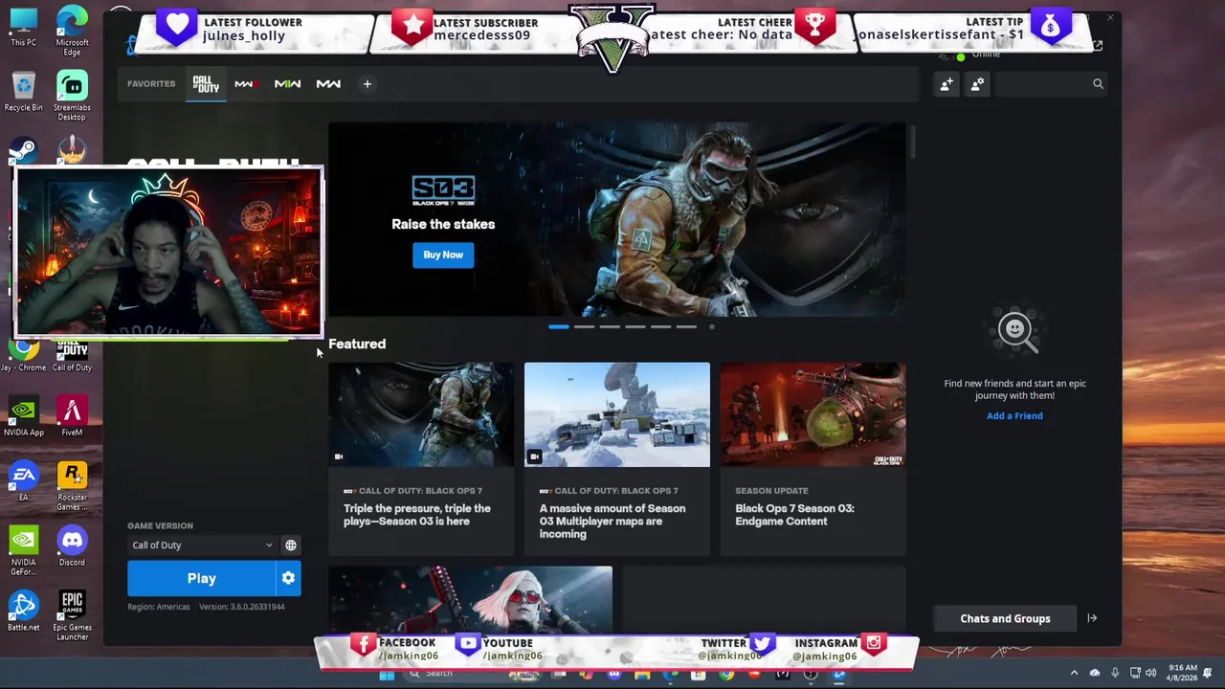This screenshot has width=1225, height=689.
Task: Open the clock showing 9:16 AM
Action: click(x=1183, y=673)
